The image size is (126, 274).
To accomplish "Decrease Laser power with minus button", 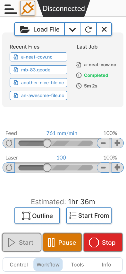I will 103,168.
